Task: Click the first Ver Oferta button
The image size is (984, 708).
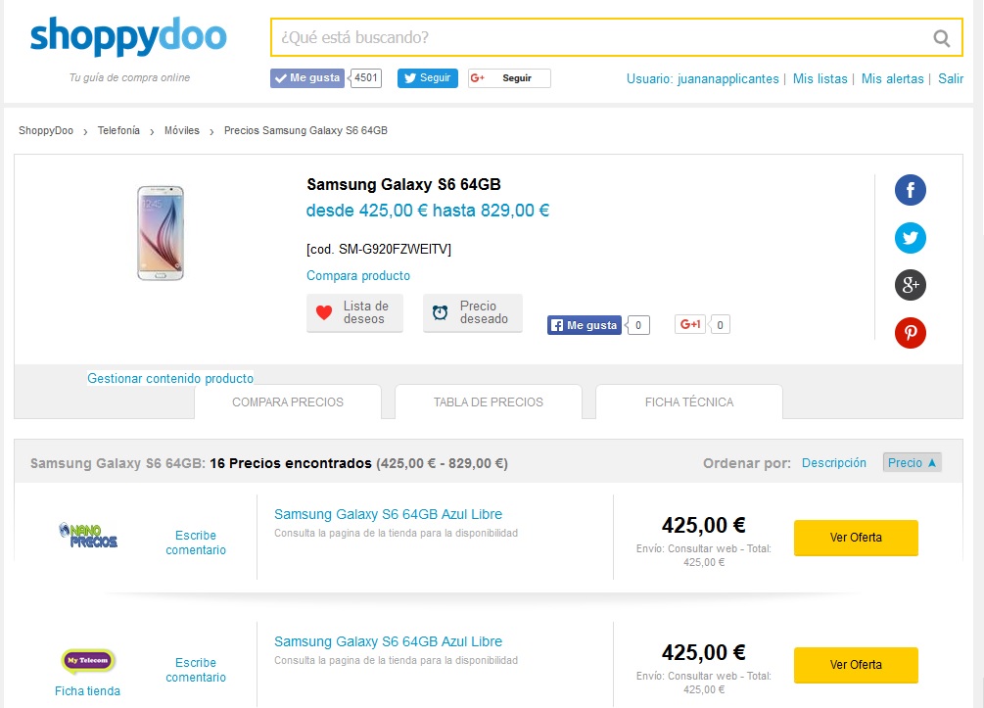Action: [856, 538]
